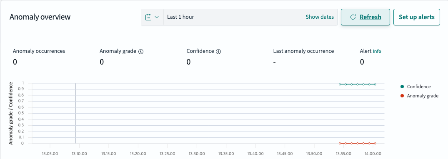Open the Alert Info link

[377, 51]
